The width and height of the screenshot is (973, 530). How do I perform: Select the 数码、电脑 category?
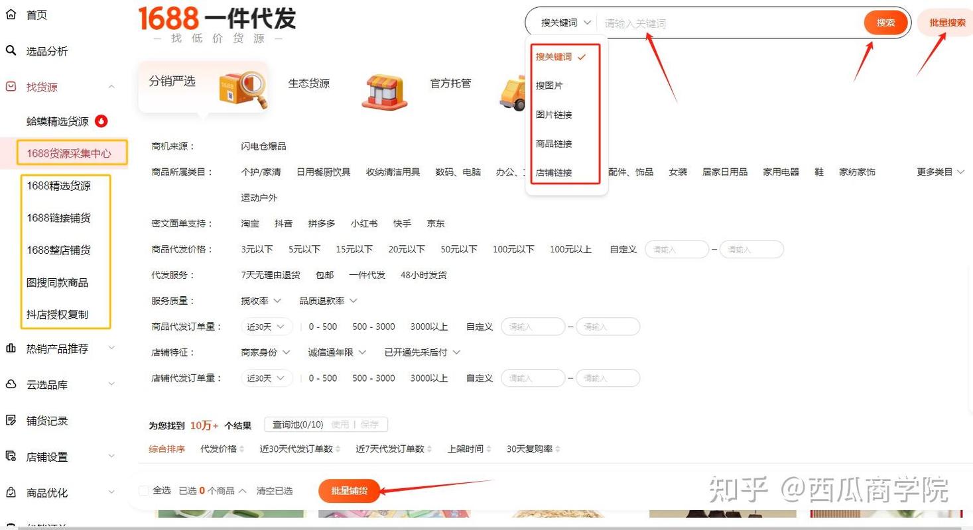[458, 172]
